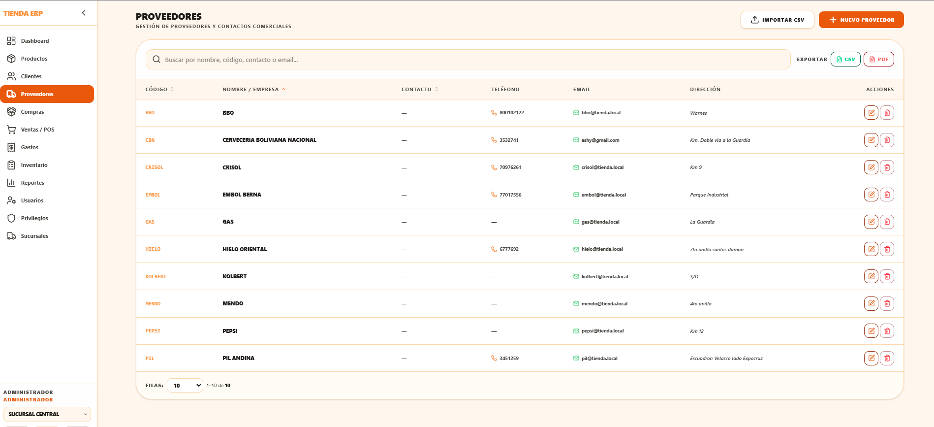Viewport: 934px width, 427px height.
Task: Open the Clientes page
Action: click(47, 76)
